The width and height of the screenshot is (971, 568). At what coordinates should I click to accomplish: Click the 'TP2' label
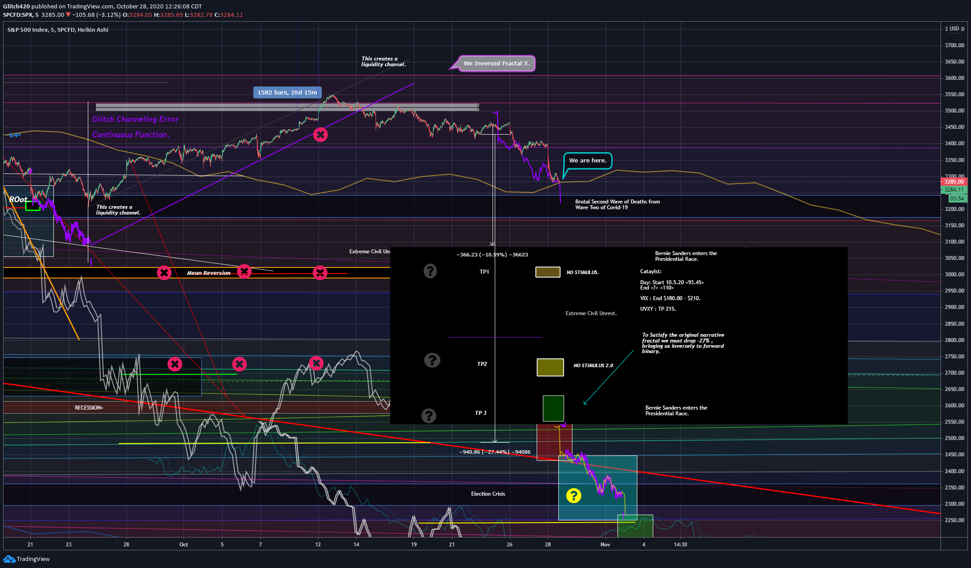pos(482,364)
